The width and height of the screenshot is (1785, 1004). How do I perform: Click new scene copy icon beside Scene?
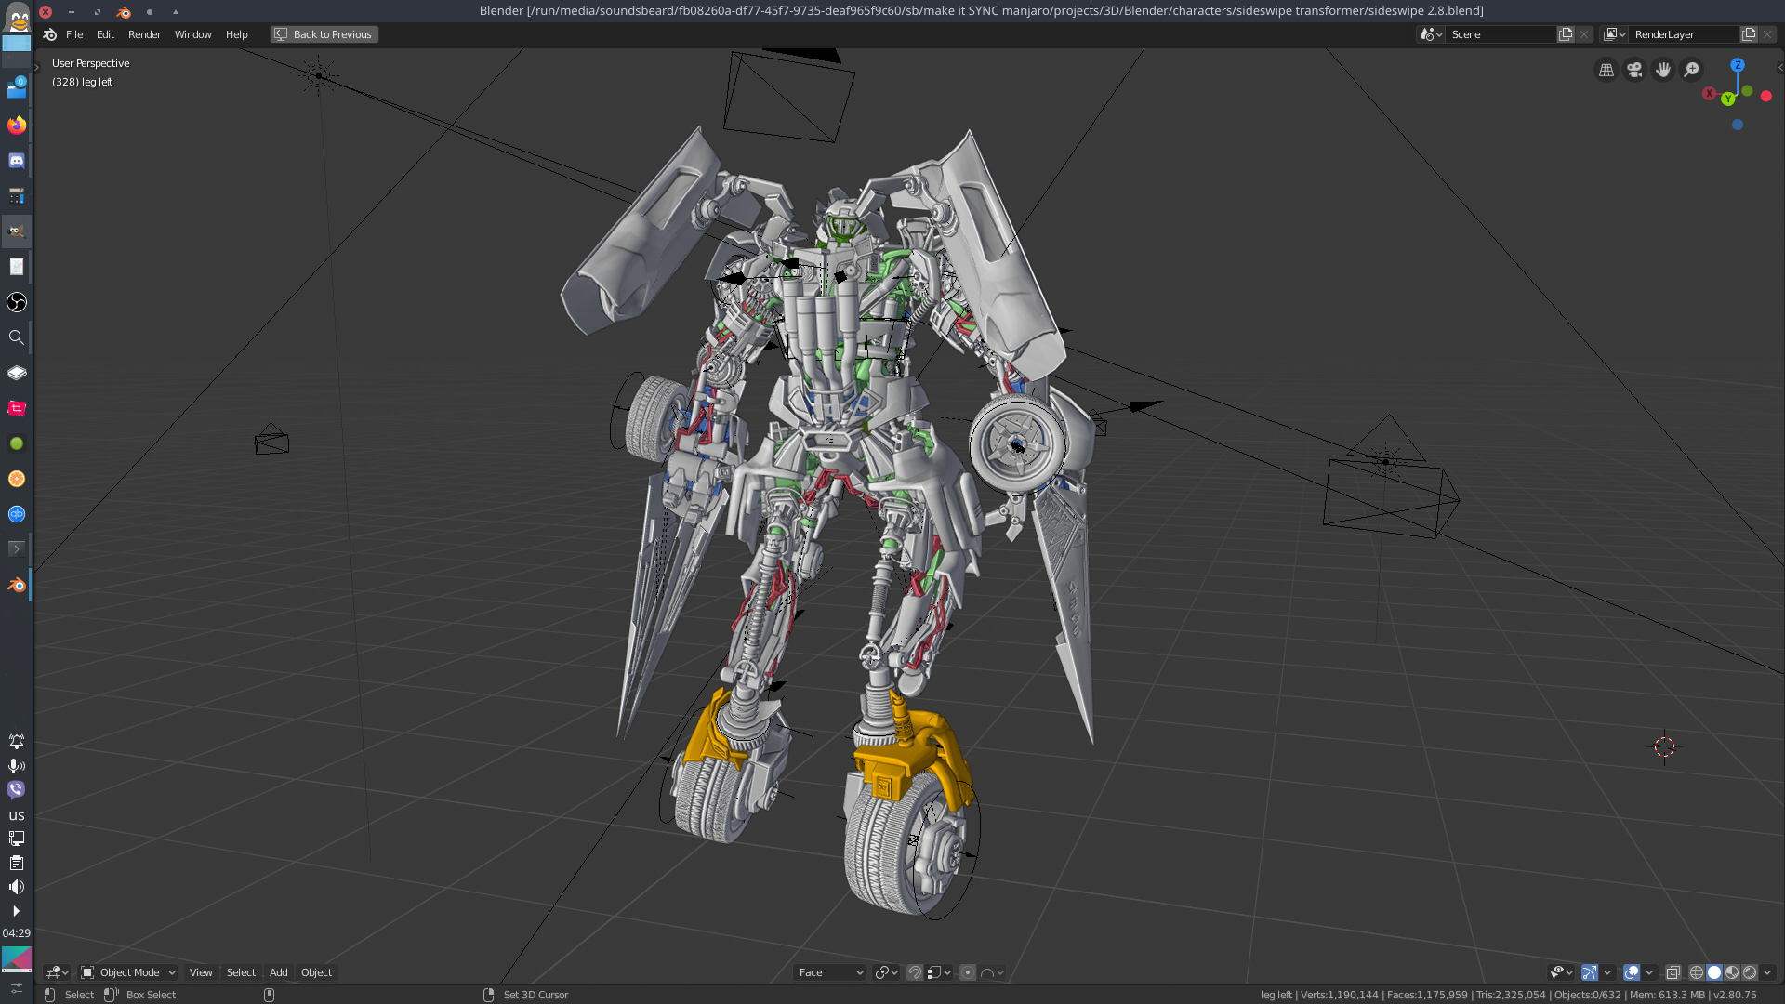[1566, 34]
